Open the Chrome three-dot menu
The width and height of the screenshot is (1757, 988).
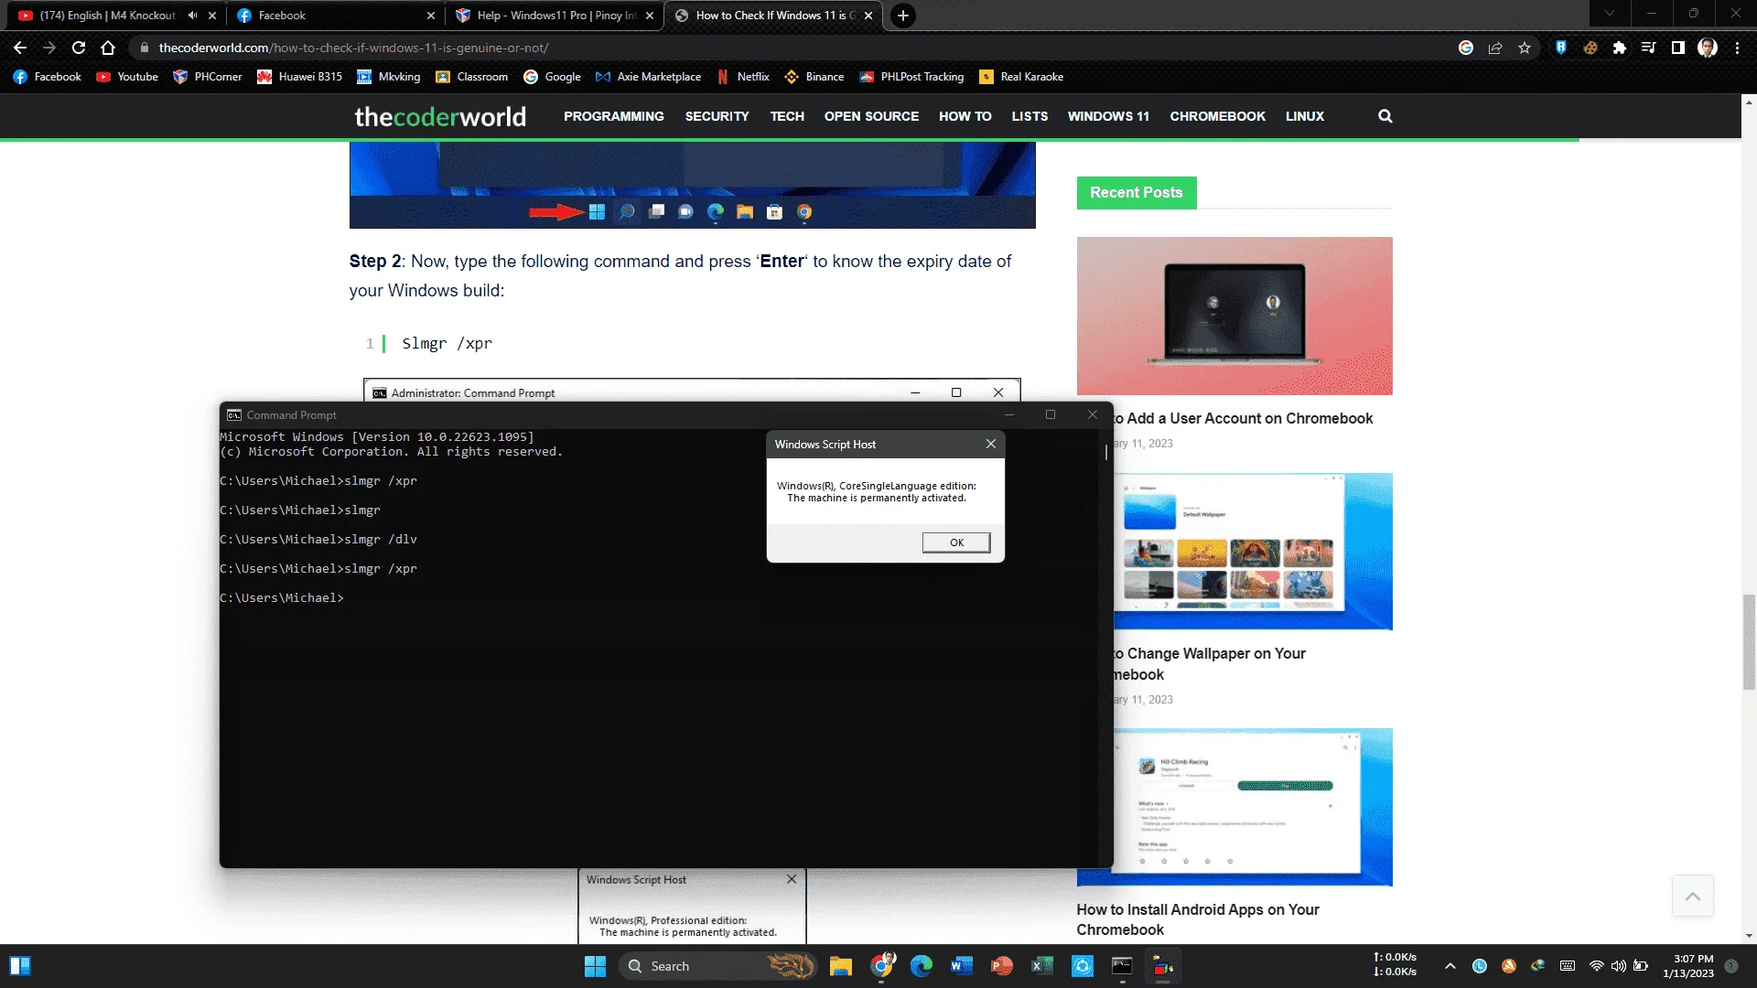coord(1737,48)
